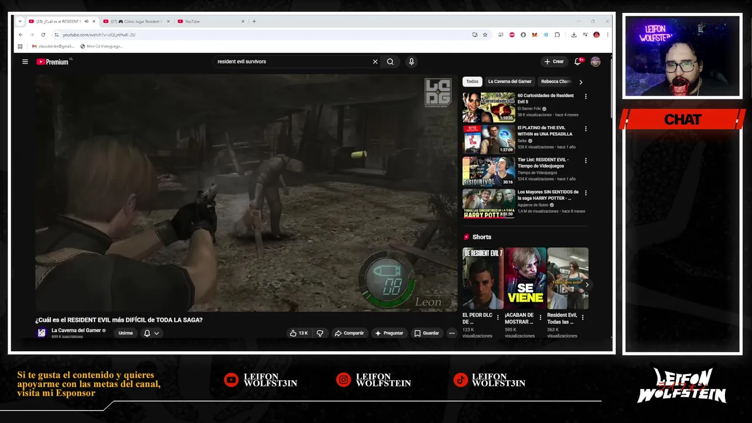Click the browser address bar URL

(99, 35)
